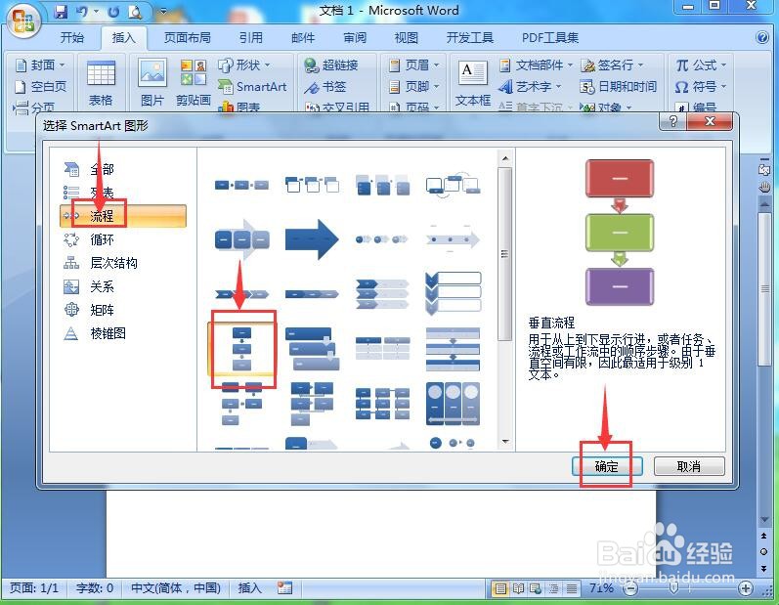Image resolution: width=779 pixels, height=605 pixels.
Task: Select 矩阵 matrix category
Action: [123, 310]
